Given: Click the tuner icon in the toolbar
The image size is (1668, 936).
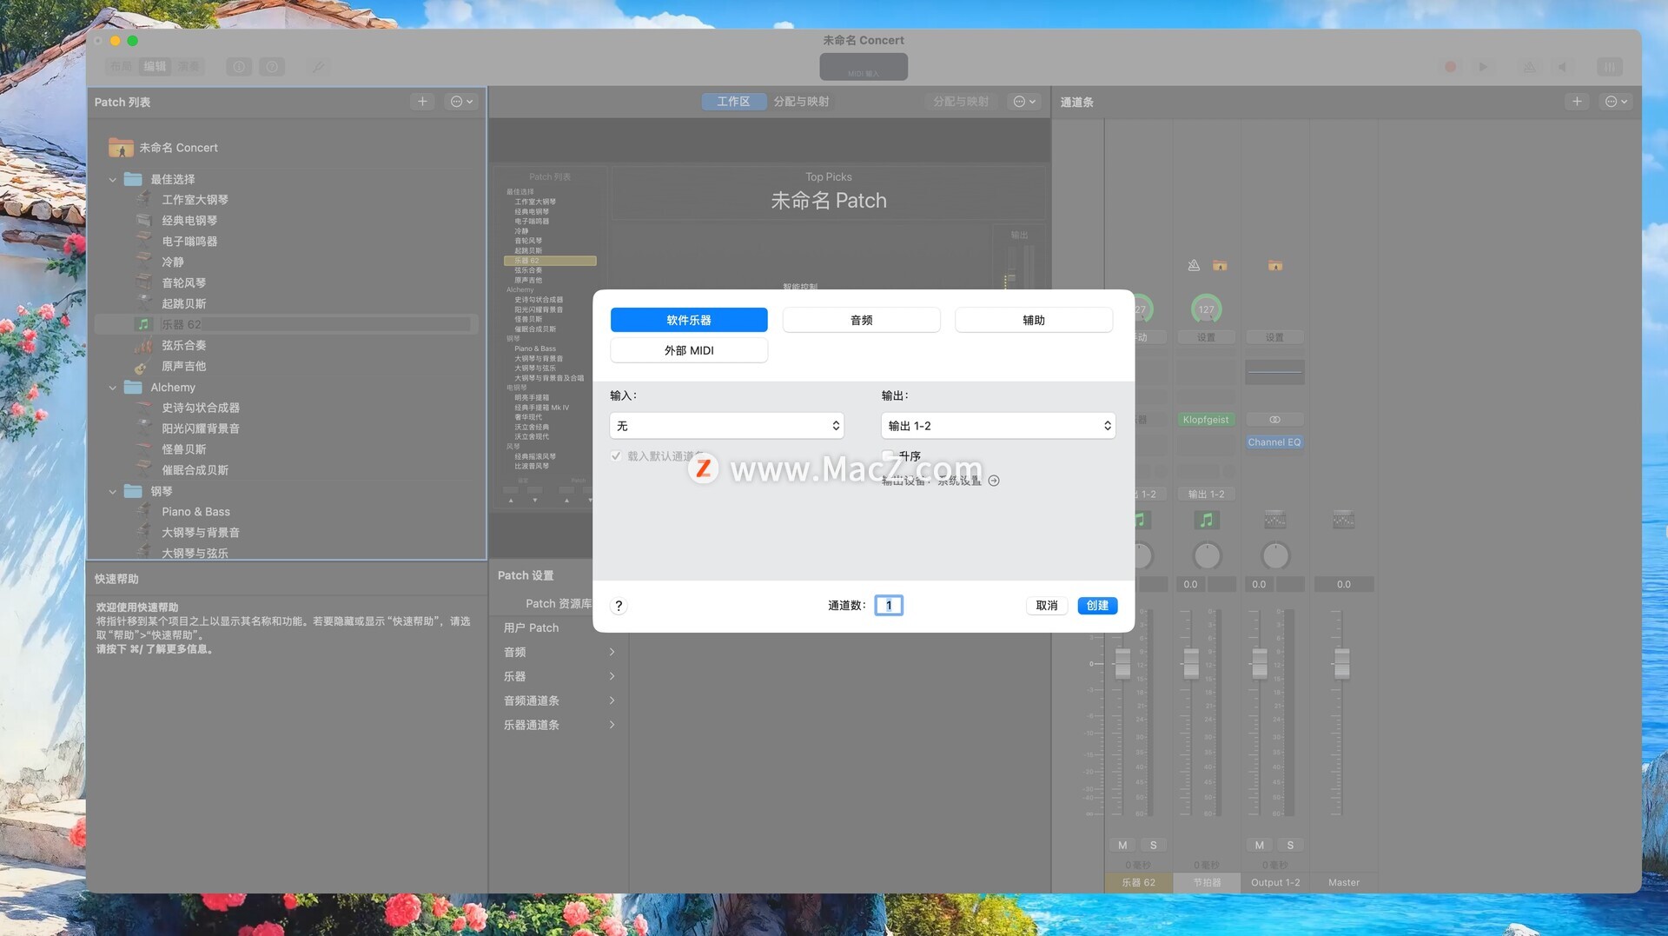Looking at the screenshot, I should click(318, 67).
